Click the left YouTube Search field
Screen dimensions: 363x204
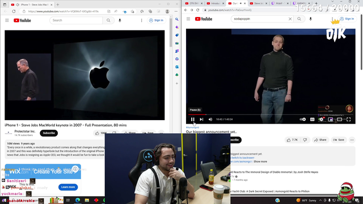pos(76,20)
